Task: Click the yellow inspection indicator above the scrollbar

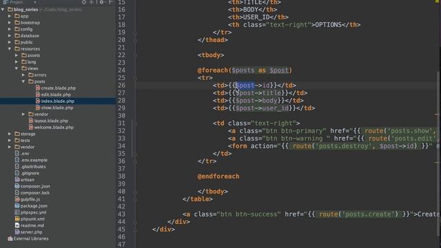Action: (437, 1)
